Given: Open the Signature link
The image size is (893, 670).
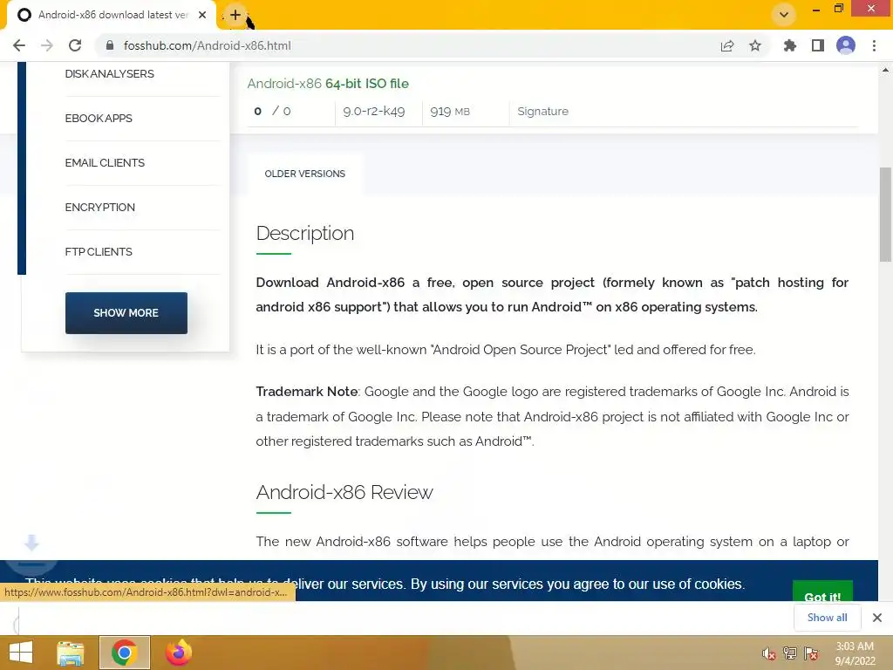Looking at the screenshot, I should (542, 111).
